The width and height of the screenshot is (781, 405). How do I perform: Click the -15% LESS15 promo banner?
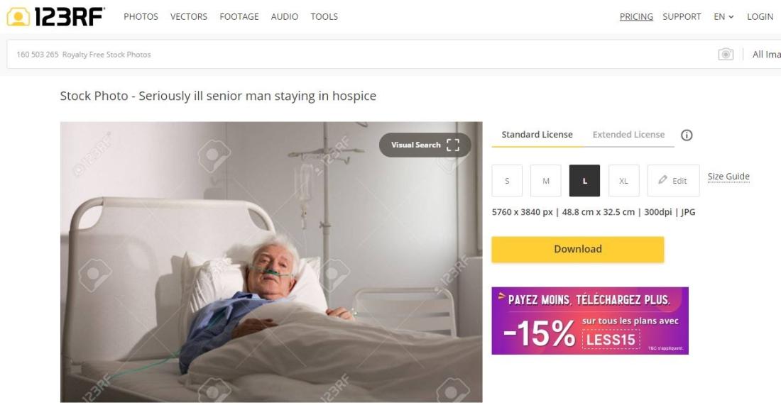pyautogui.click(x=590, y=321)
